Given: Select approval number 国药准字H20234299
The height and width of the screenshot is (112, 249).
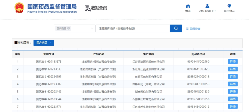Looking at the screenshot, I should [49, 76].
